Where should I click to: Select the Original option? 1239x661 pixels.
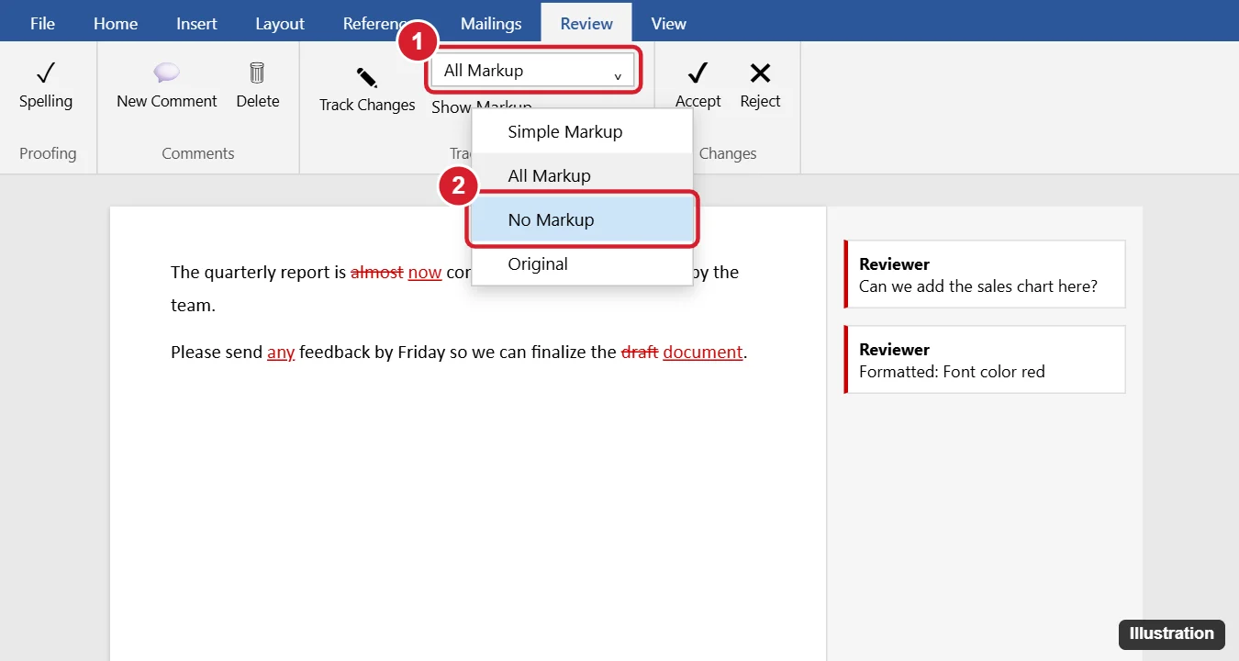[582, 263]
